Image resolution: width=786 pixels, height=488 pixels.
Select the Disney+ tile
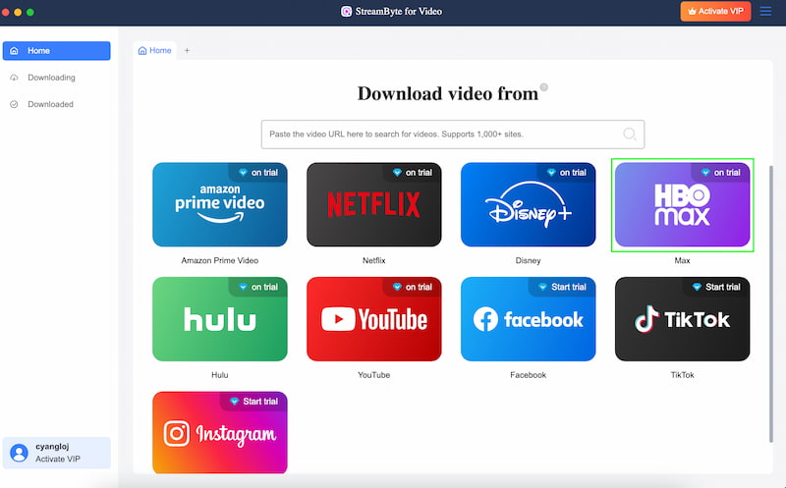click(x=528, y=204)
